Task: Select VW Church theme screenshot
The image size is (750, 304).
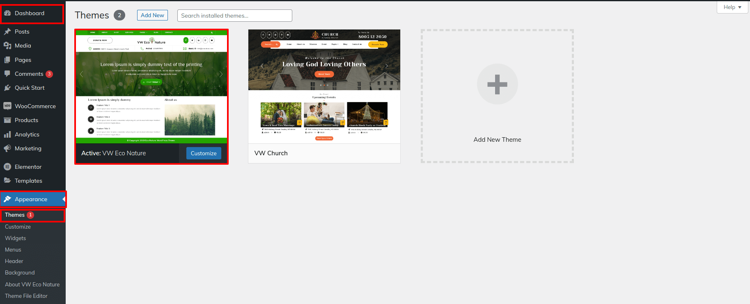Action: [324, 86]
